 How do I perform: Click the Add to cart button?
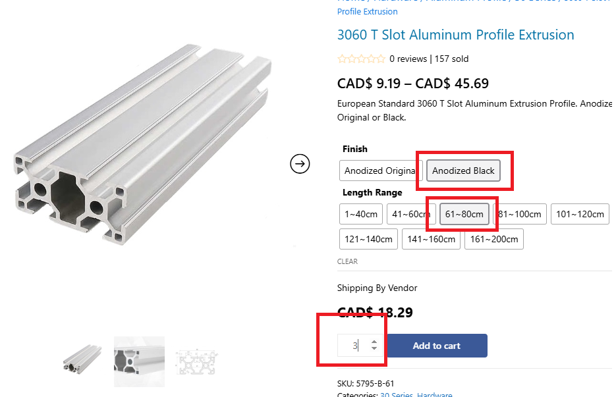coord(436,346)
